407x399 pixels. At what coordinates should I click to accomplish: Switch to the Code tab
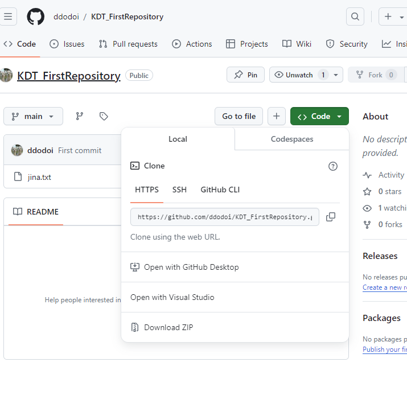(20, 44)
